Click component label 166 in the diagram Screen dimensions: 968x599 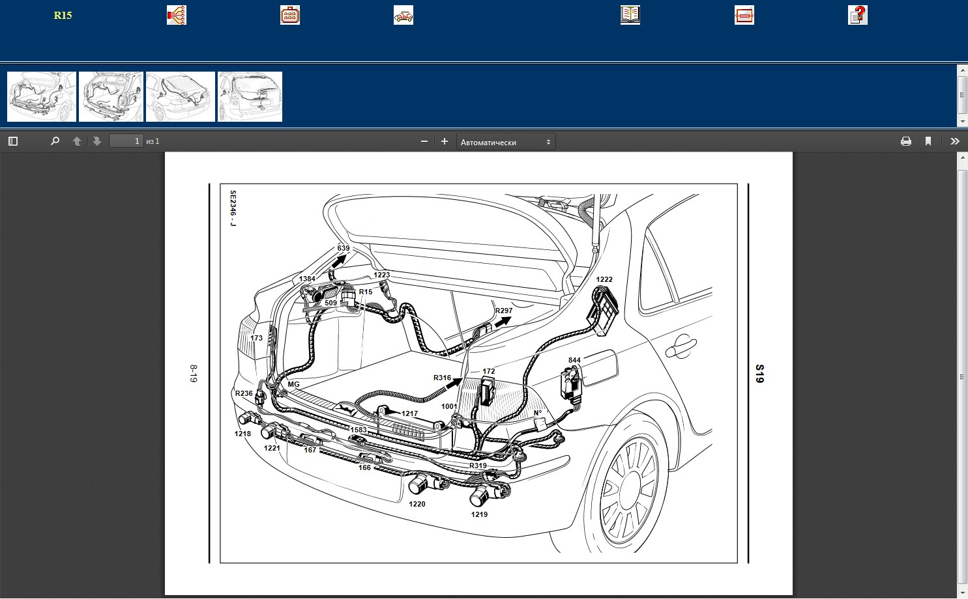coord(364,468)
